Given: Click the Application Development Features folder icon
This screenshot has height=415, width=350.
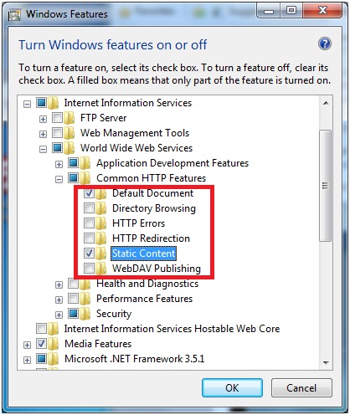Looking at the screenshot, I should (85, 163).
